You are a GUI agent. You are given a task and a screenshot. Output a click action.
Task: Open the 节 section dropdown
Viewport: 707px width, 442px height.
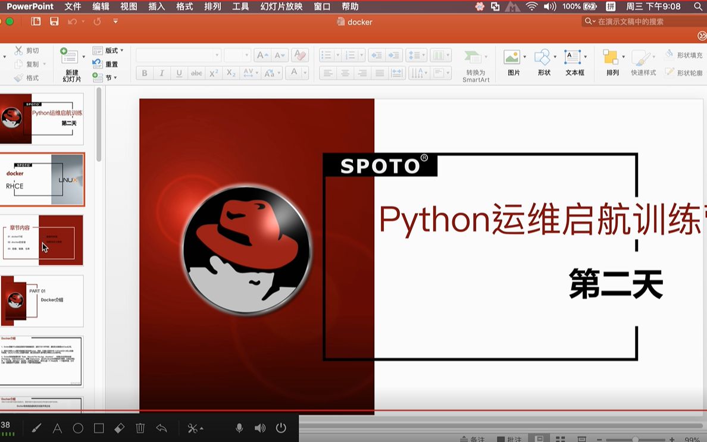click(x=105, y=77)
